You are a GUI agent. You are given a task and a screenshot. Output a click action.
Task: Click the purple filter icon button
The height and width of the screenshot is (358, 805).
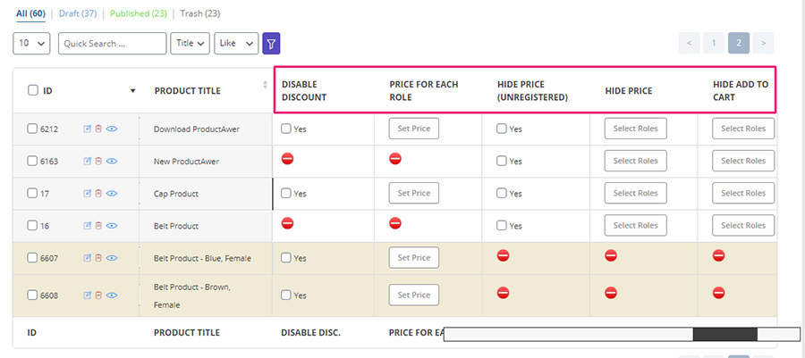pyautogui.click(x=271, y=44)
